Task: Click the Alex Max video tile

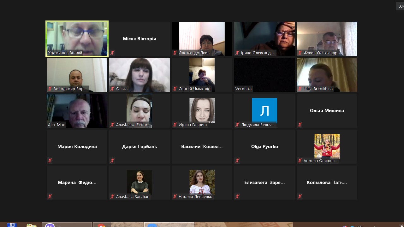Action: click(77, 110)
